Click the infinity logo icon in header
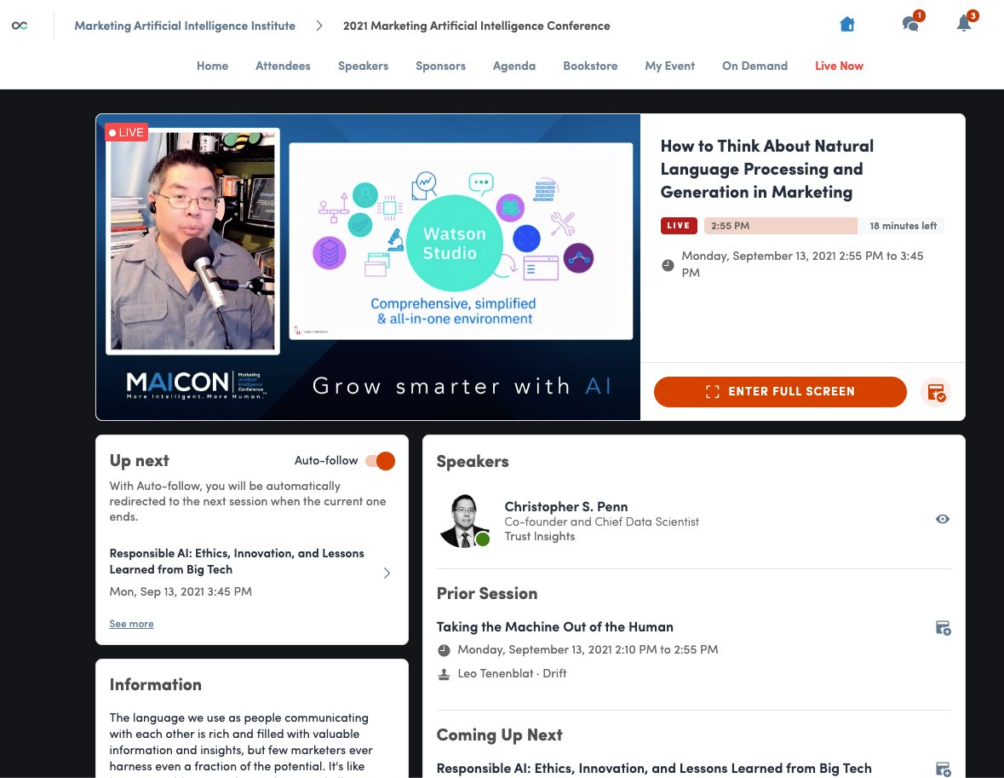The height and width of the screenshot is (778, 1004). click(20, 26)
